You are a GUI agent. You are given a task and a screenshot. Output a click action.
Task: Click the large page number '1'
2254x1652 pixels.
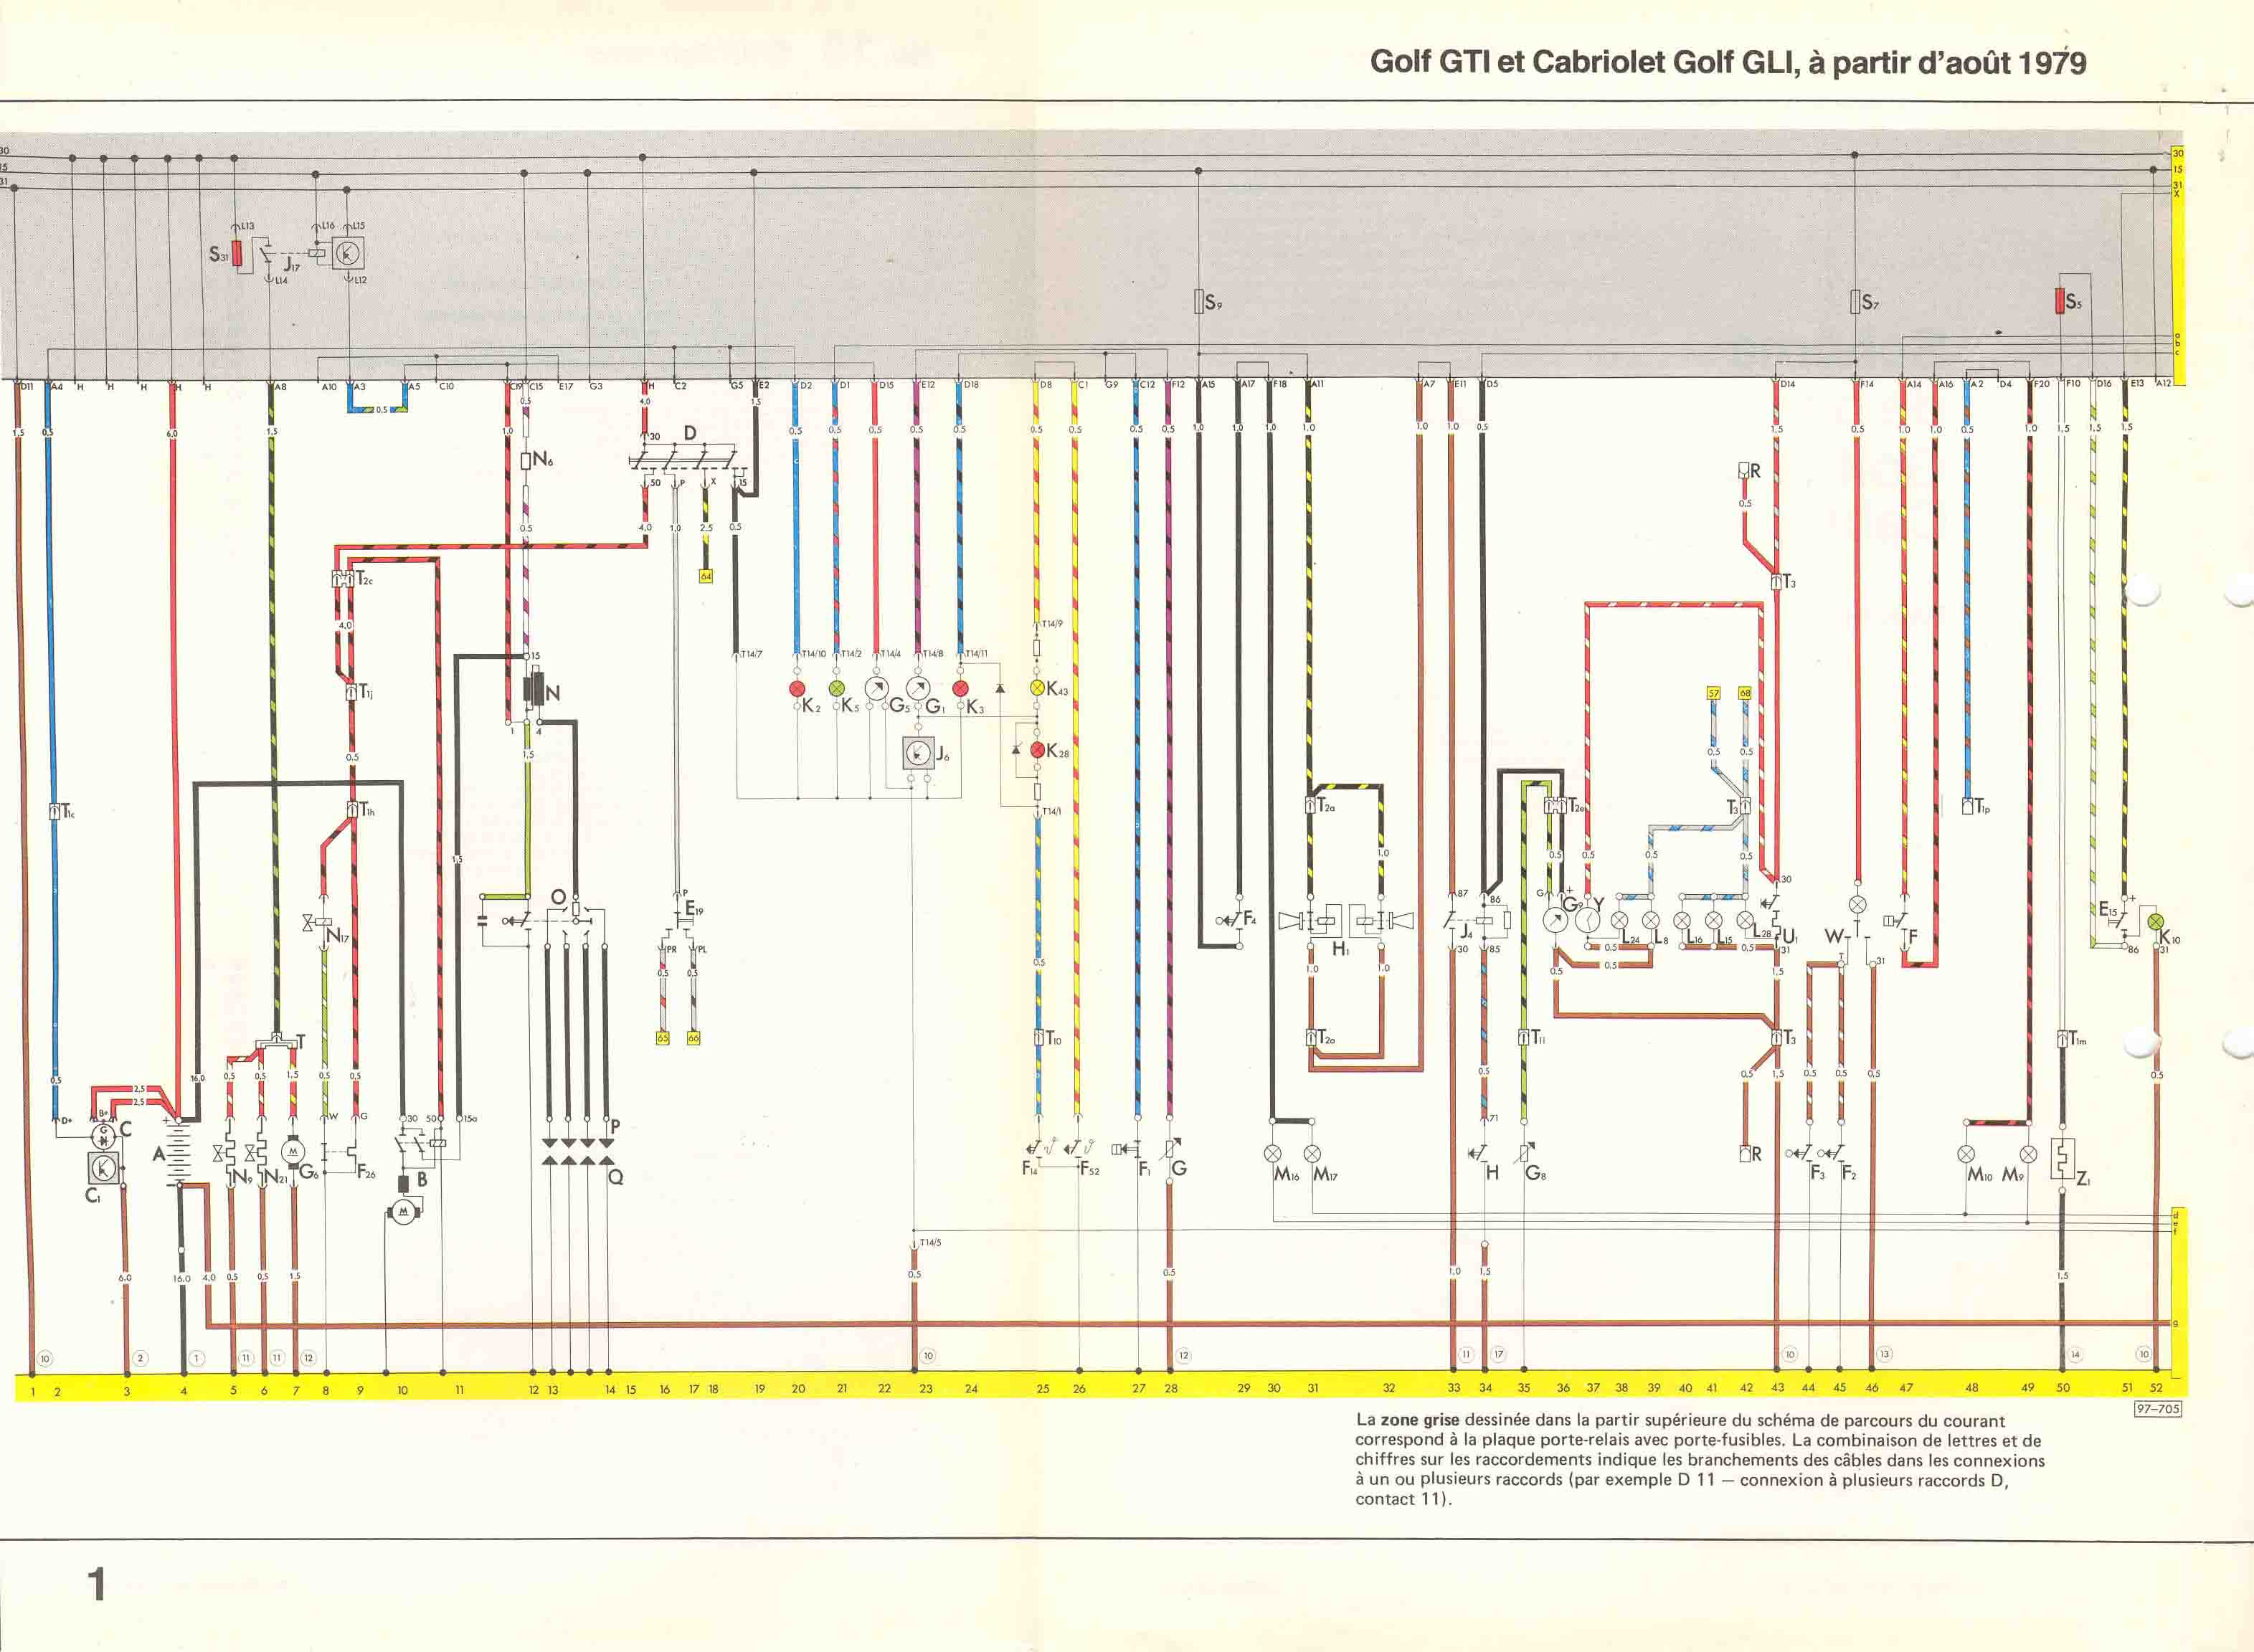pos(97,1584)
